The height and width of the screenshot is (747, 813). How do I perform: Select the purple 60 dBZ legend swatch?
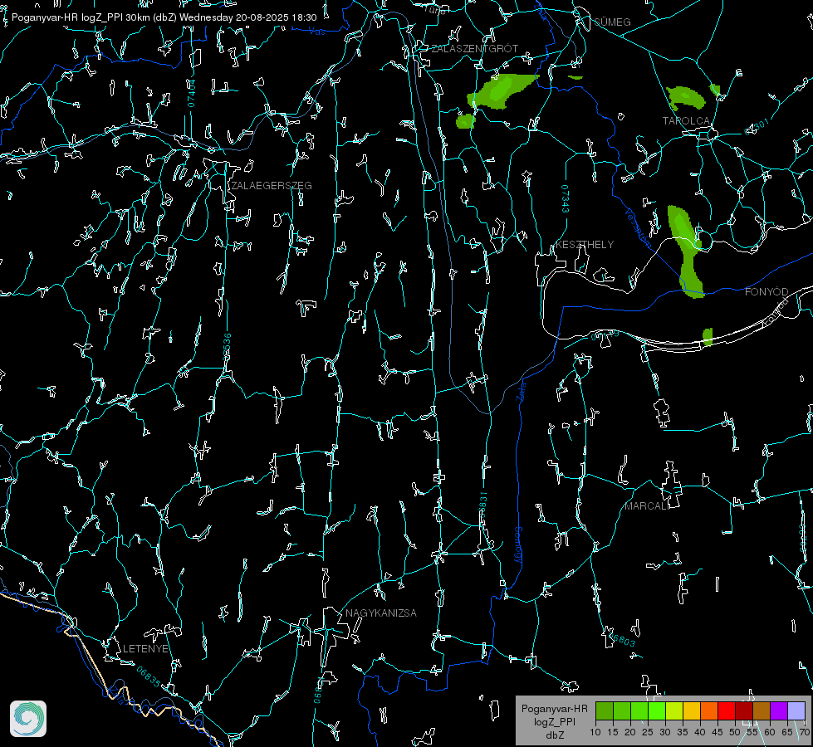[779, 711]
